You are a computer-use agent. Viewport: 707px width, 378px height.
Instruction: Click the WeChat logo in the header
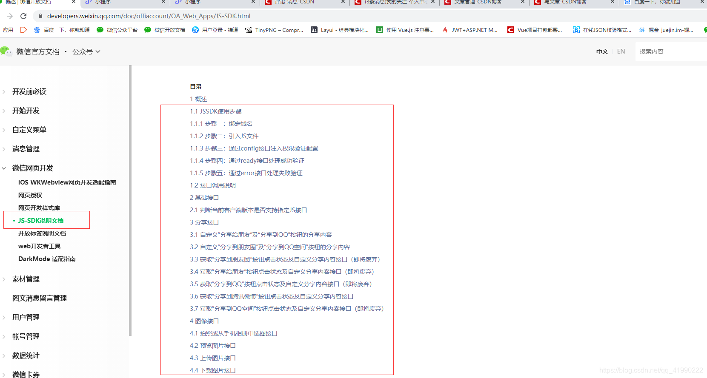coord(6,51)
